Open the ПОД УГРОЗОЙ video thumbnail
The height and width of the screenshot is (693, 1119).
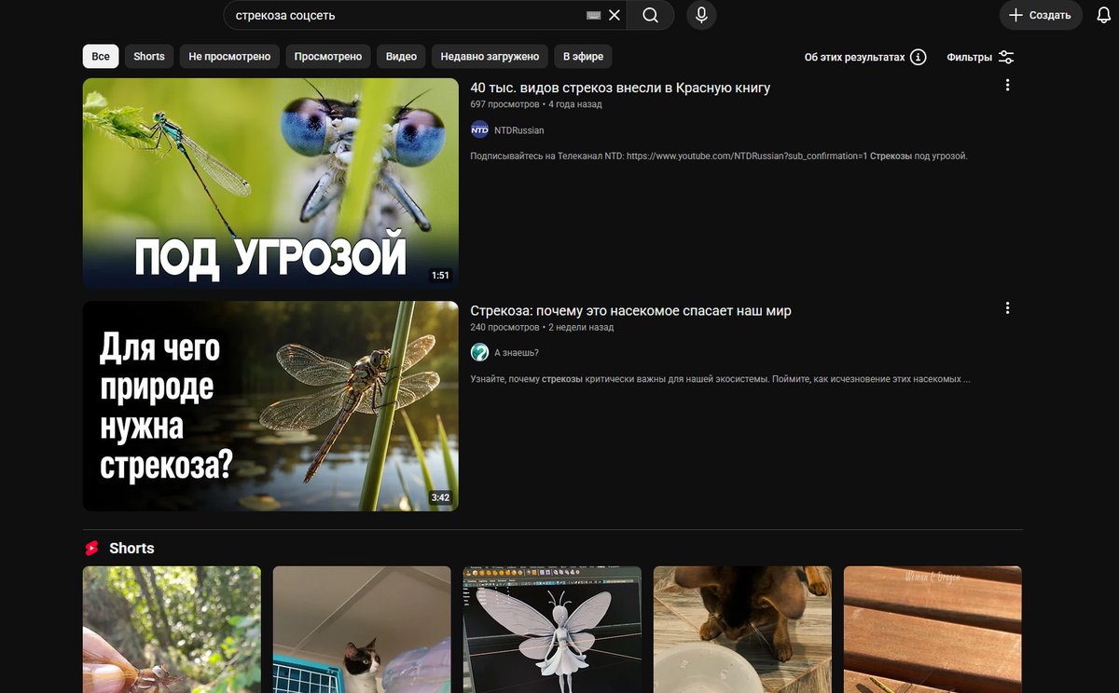pos(270,183)
